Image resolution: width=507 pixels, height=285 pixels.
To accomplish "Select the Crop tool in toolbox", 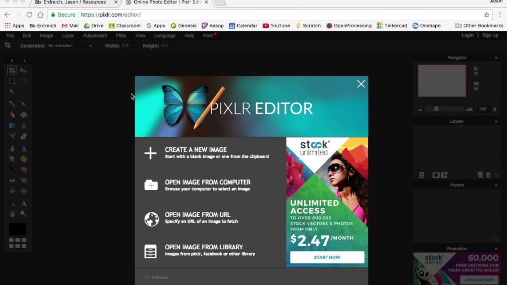I will click(12, 70).
